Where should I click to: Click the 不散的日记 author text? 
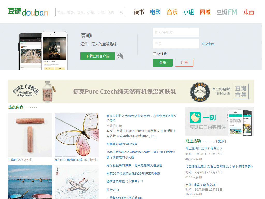click(x=114, y=126)
